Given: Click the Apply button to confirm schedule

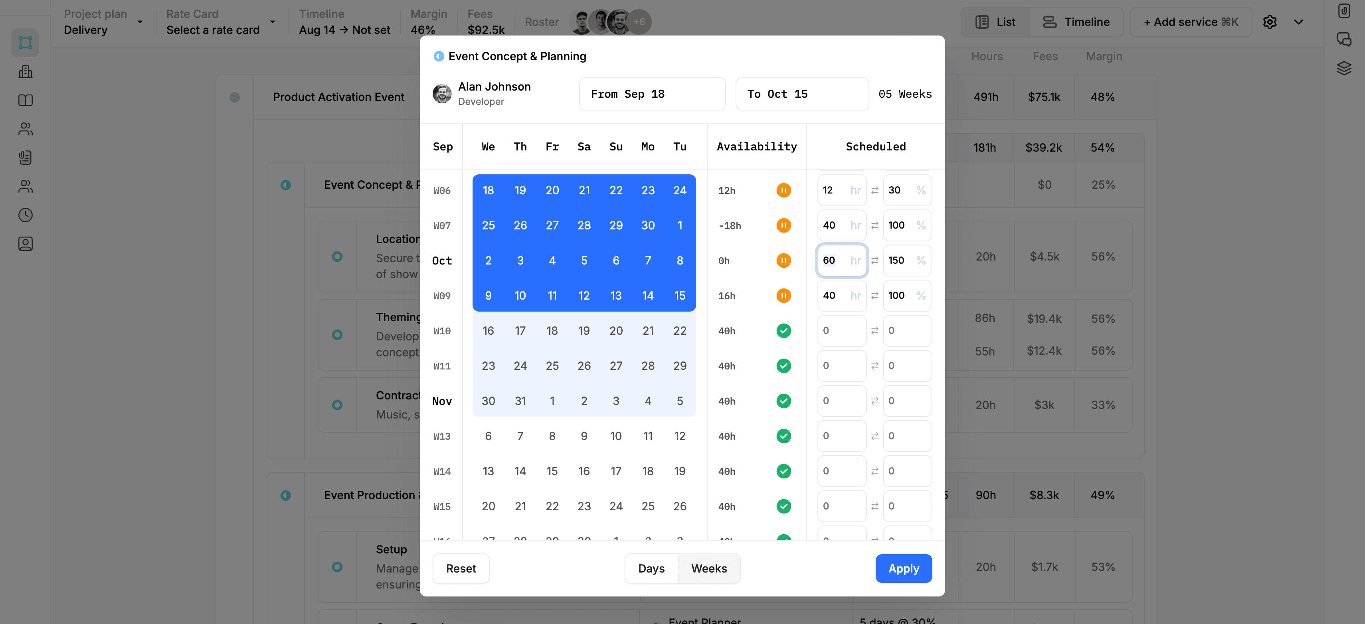Looking at the screenshot, I should click(904, 567).
